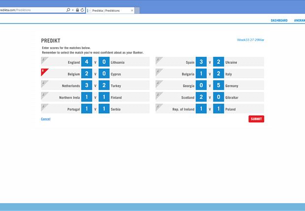Click Rep. of Ireland score box
This screenshot has width=305, height=211.
(x=201, y=108)
